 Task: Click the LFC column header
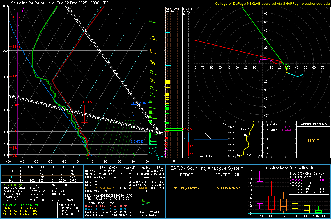[62, 167]
